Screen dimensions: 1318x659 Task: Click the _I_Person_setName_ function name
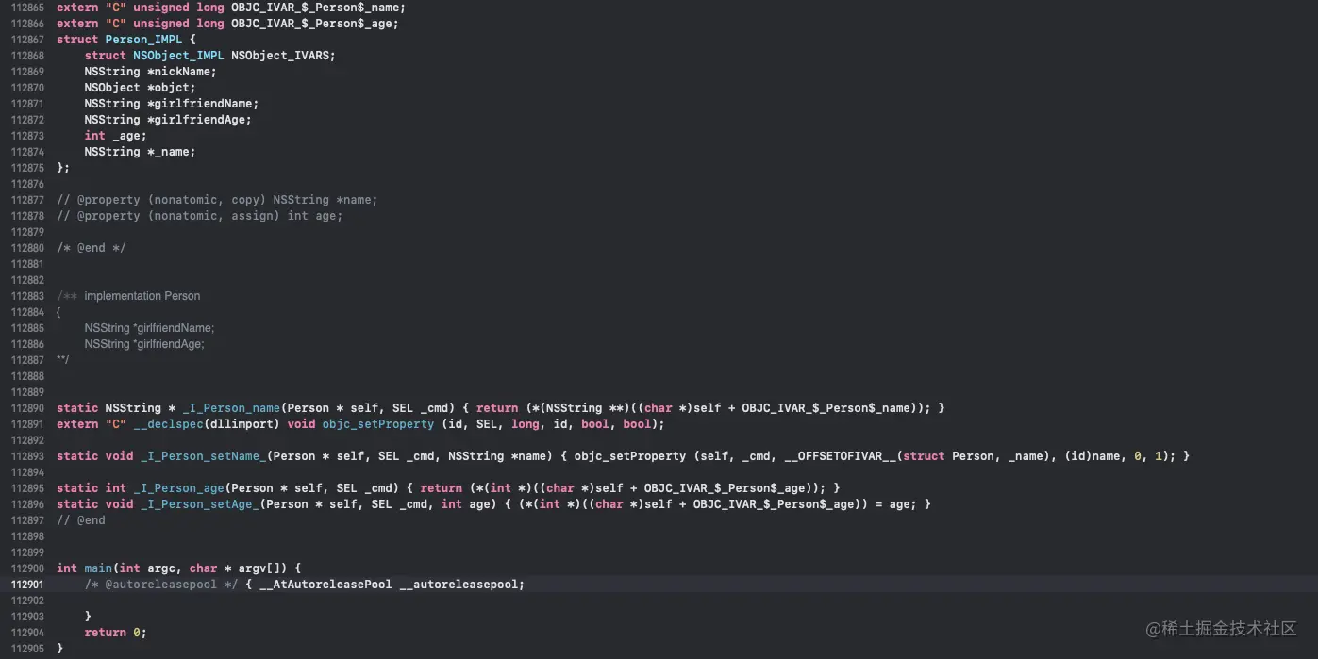tap(203, 456)
